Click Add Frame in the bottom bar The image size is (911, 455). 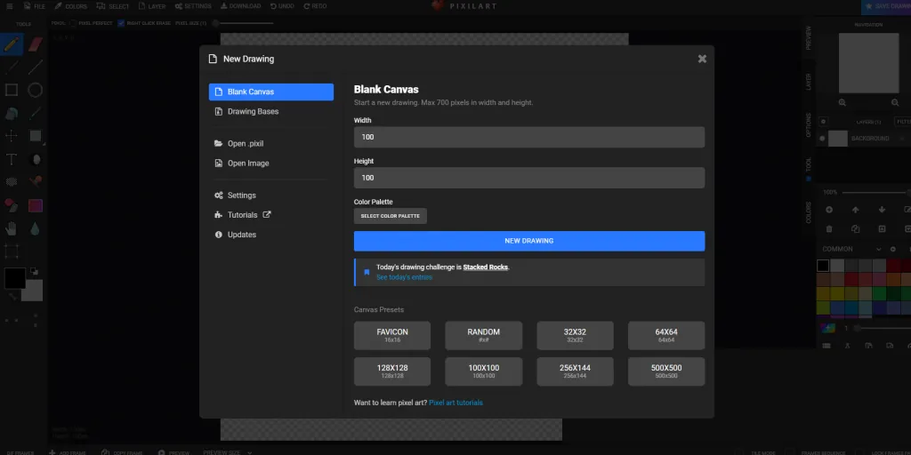click(x=68, y=452)
